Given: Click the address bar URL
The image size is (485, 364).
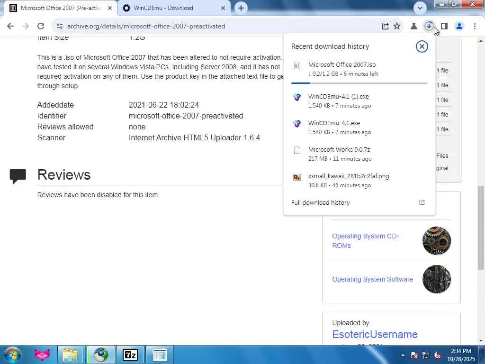Looking at the screenshot, I should [x=146, y=27].
